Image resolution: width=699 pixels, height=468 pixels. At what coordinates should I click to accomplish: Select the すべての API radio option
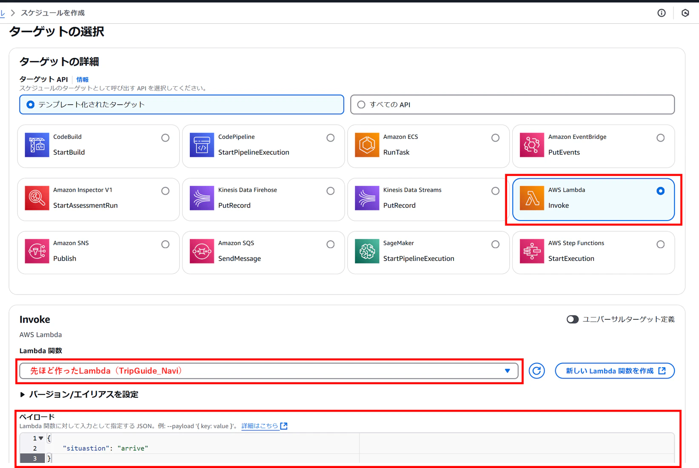coord(361,105)
